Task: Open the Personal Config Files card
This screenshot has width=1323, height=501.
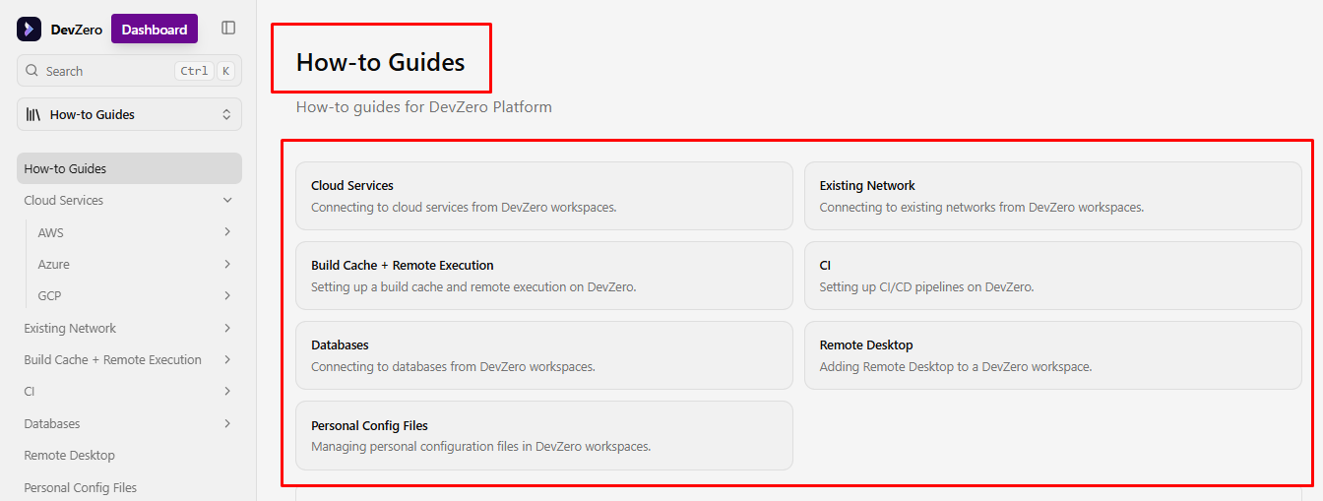Action: click(544, 435)
